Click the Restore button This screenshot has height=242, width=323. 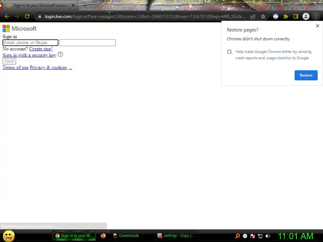(306, 75)
